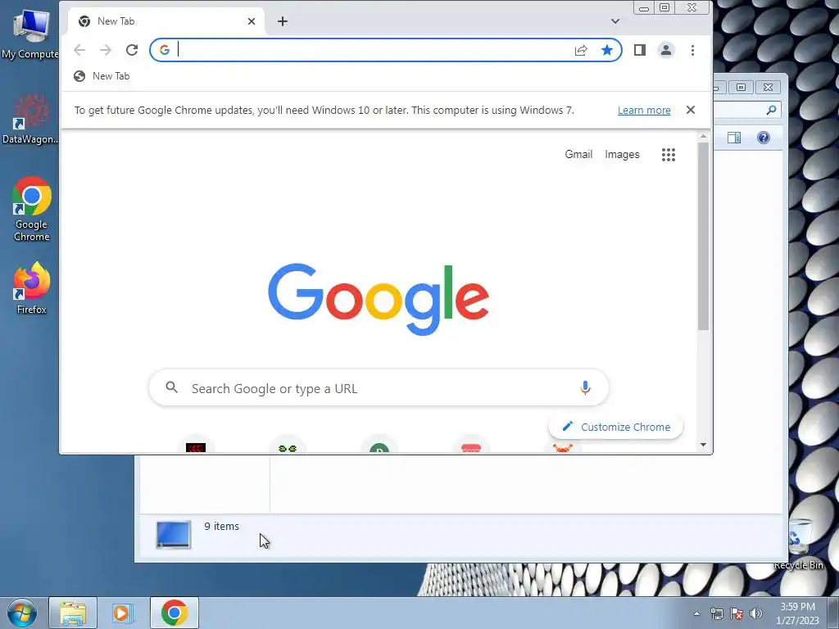
Task: Click the Learn more link
Action: (x=644, y=111)
